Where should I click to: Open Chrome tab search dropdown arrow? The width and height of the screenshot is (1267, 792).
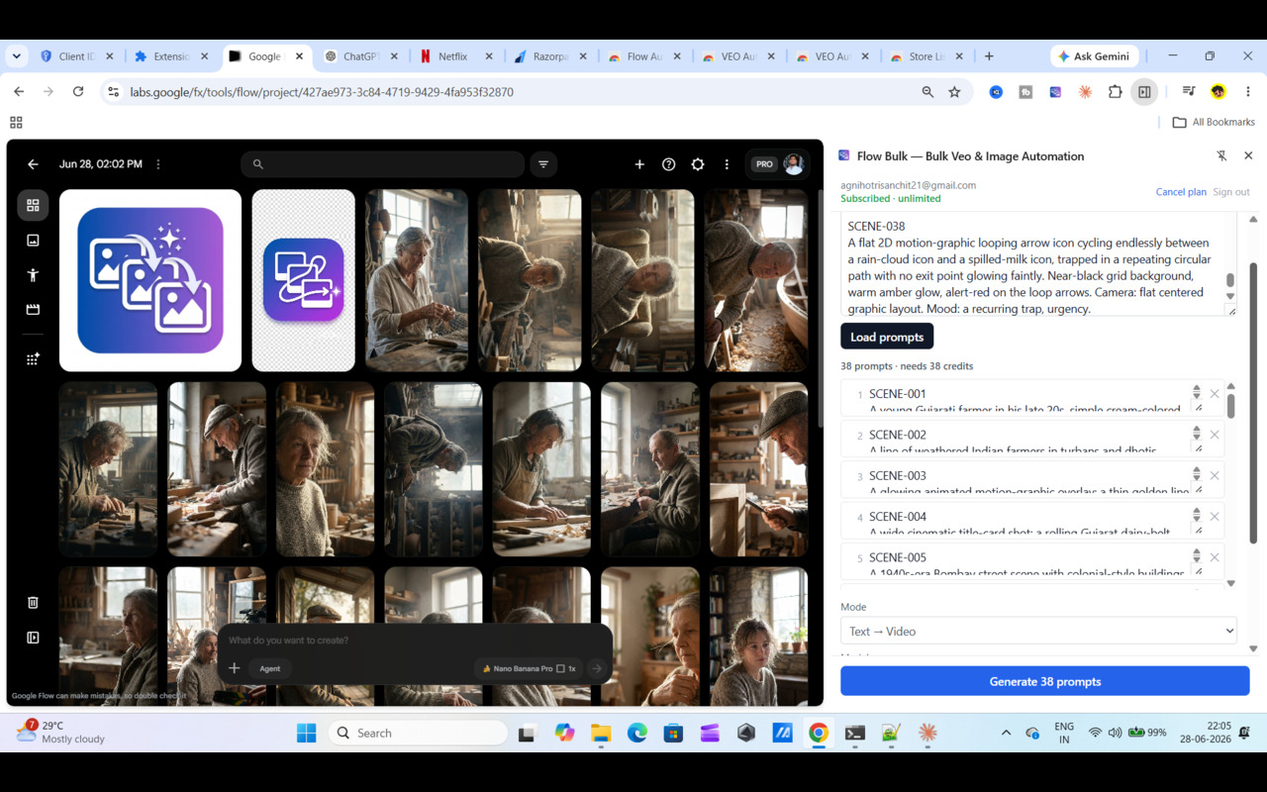(x=17, y=56)
